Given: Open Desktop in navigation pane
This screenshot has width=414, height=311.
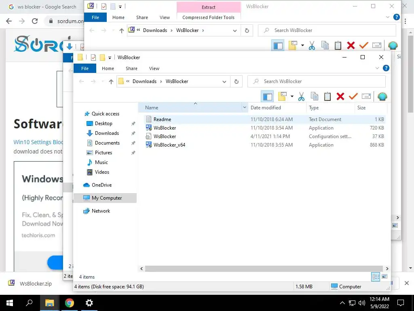Looking at the screenshot, I should (x=99, y=124).
